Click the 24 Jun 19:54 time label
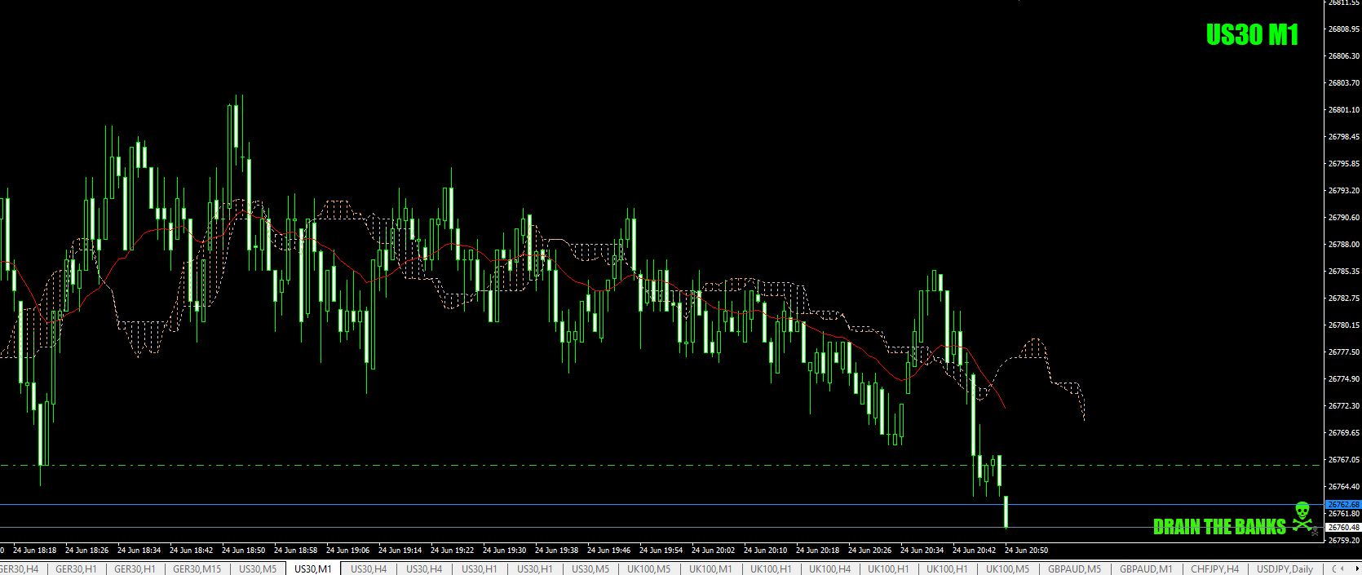1362x575 pixels. 661,551
